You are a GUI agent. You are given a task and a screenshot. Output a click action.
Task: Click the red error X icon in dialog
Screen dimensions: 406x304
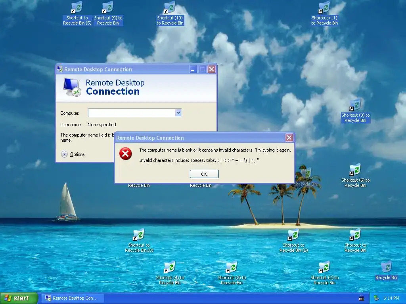coord(126,154)
